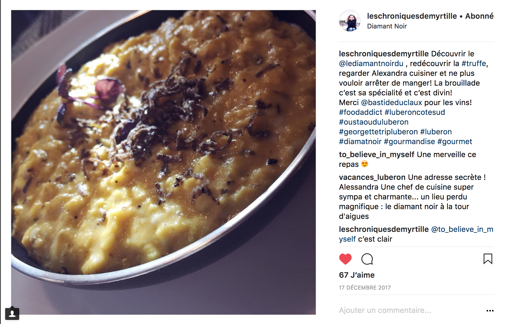The height and width of the screenshot is (324, 505).
Task: Save the post with the bookmark icon
Action: coord(488,259)
